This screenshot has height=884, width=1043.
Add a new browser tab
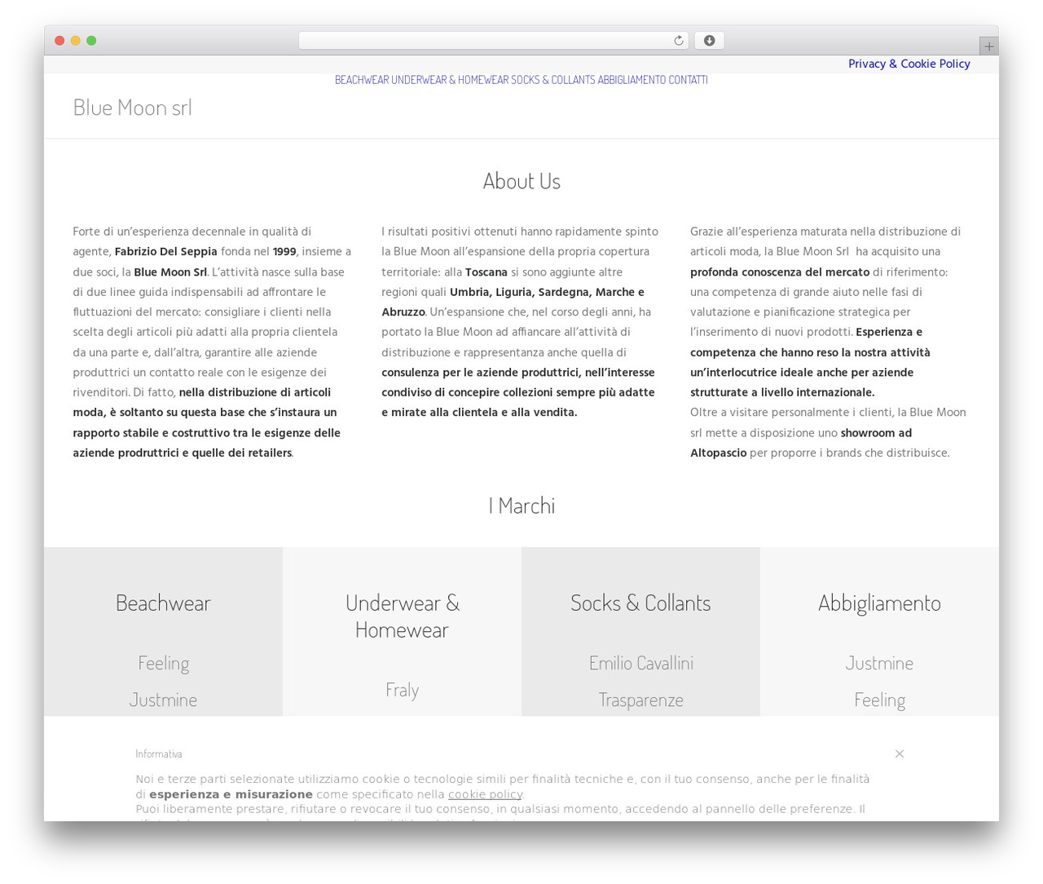[988, 46]
